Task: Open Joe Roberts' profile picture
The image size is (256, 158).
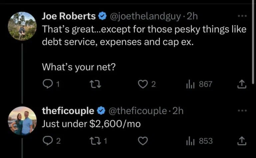Action: tap(22, 26)
